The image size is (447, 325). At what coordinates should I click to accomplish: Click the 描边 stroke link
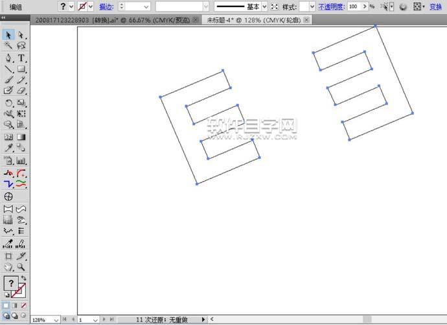pos(106,6)
